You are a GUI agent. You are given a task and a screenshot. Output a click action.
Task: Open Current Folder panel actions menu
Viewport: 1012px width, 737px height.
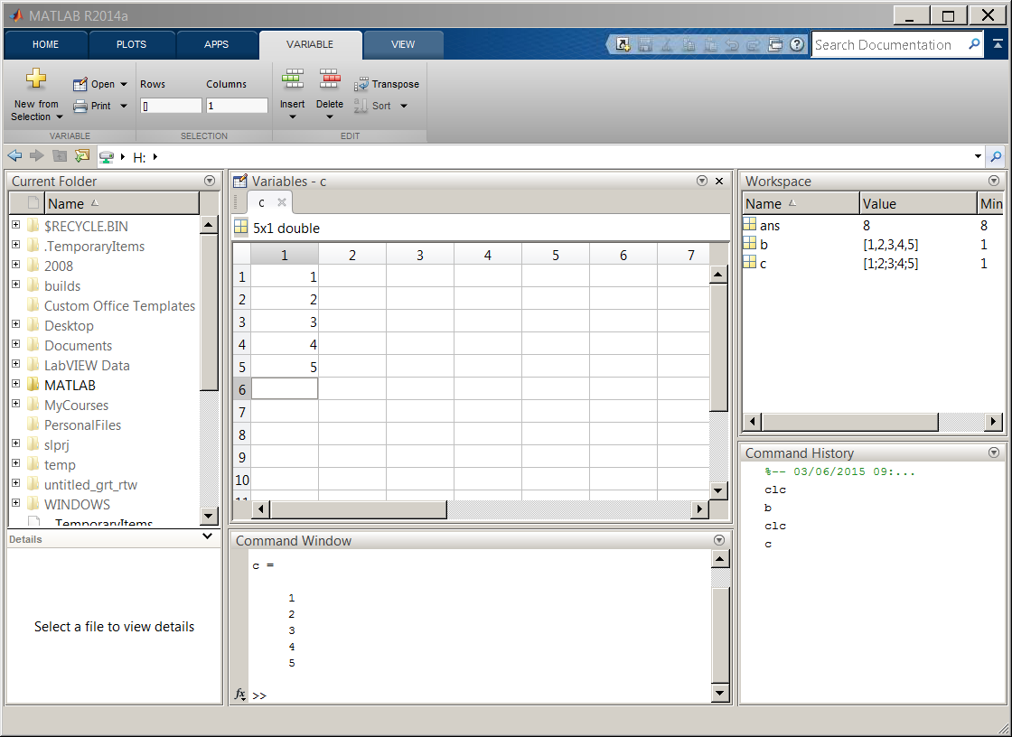[x=209, y=181]
